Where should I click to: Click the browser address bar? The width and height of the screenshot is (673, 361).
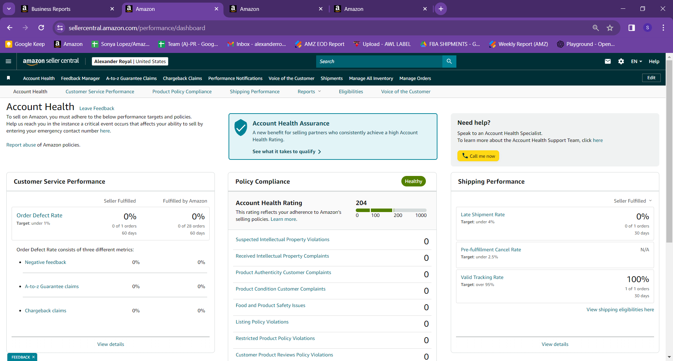[x=326, y=28]
